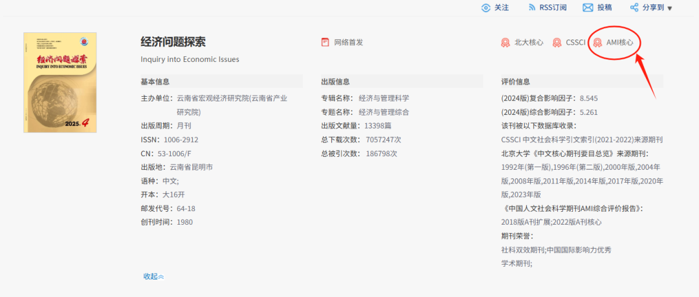
Task: Click the AMI核心 badge icon
Action: [597, 43]
